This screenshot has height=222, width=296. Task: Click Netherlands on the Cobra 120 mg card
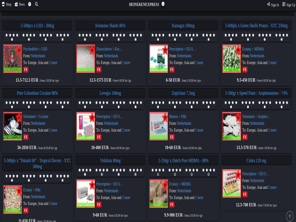(x=257, y=181)
